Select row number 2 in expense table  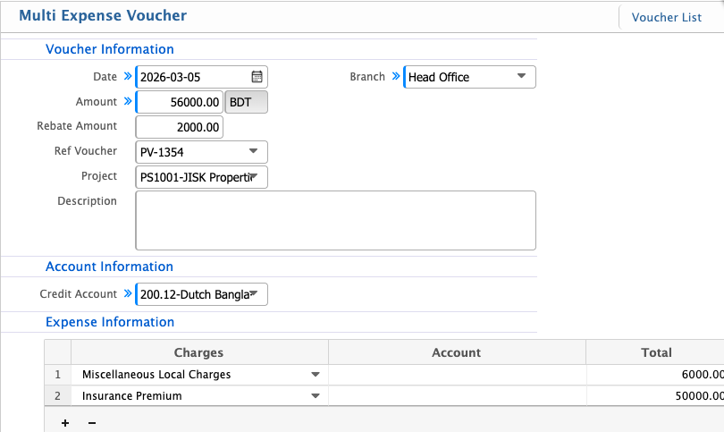[x=57, y=395]
